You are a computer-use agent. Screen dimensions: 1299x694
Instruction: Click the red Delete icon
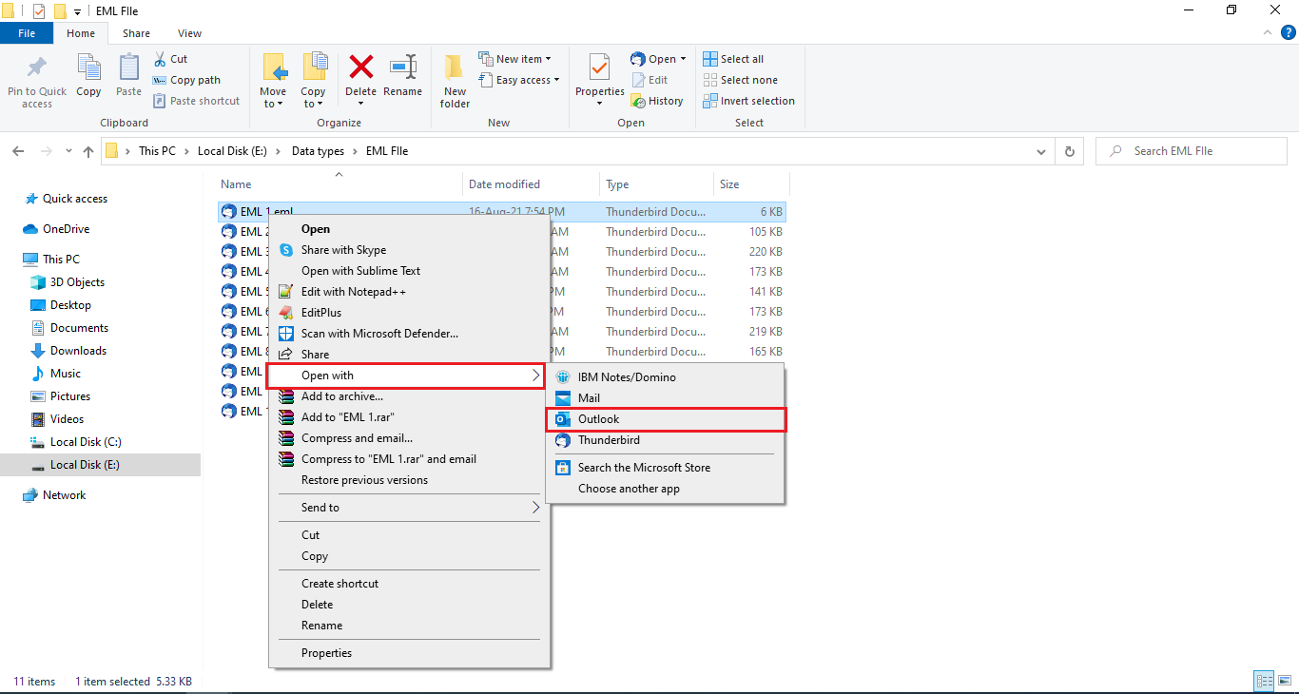[x=361, y=67]
